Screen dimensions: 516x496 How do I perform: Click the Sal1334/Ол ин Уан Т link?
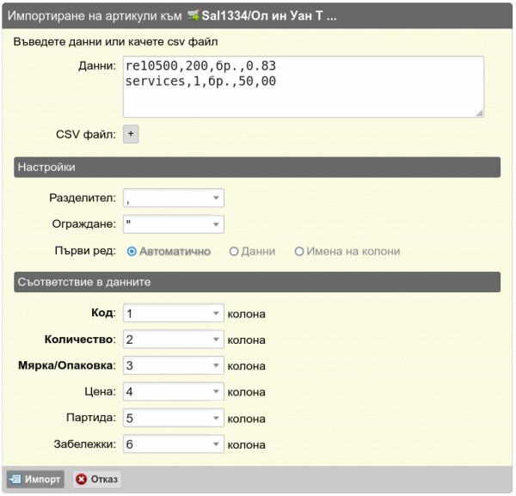[269, 15]
